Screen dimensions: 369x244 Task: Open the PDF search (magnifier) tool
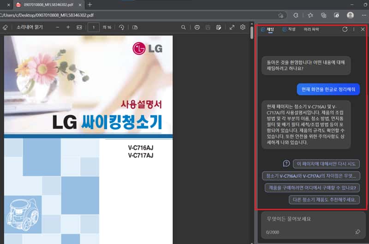click(x=183, y=27)
